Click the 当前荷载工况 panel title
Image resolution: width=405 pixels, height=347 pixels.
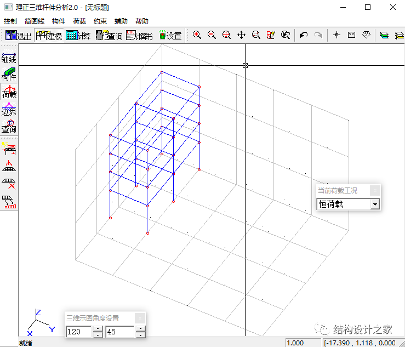click(338, 191)
